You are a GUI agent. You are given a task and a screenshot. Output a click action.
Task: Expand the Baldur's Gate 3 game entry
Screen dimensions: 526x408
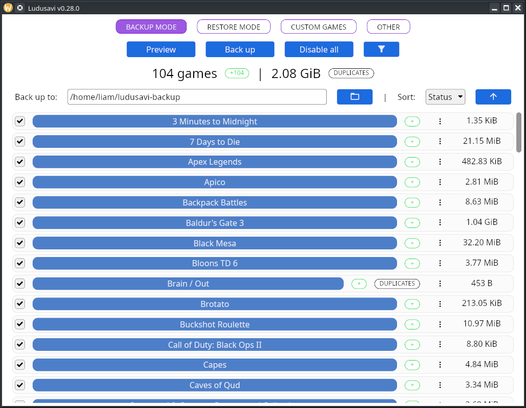pos(215,223)
